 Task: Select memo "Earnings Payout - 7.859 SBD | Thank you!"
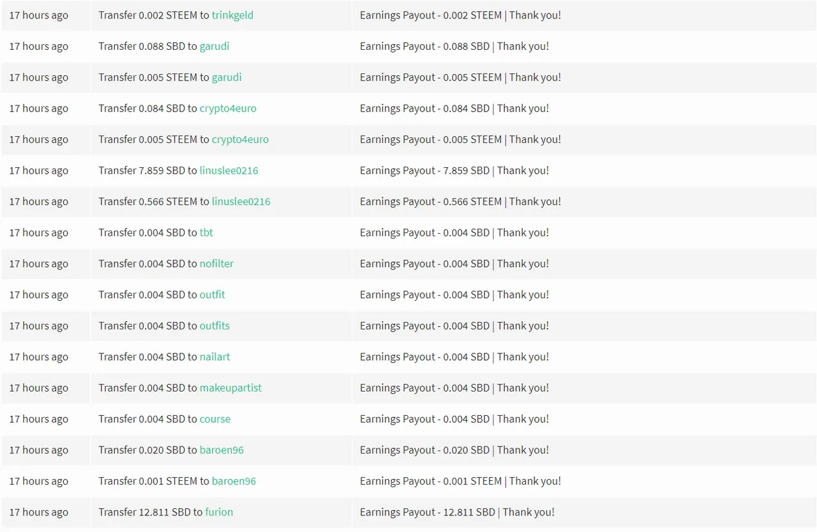point(454,171)
